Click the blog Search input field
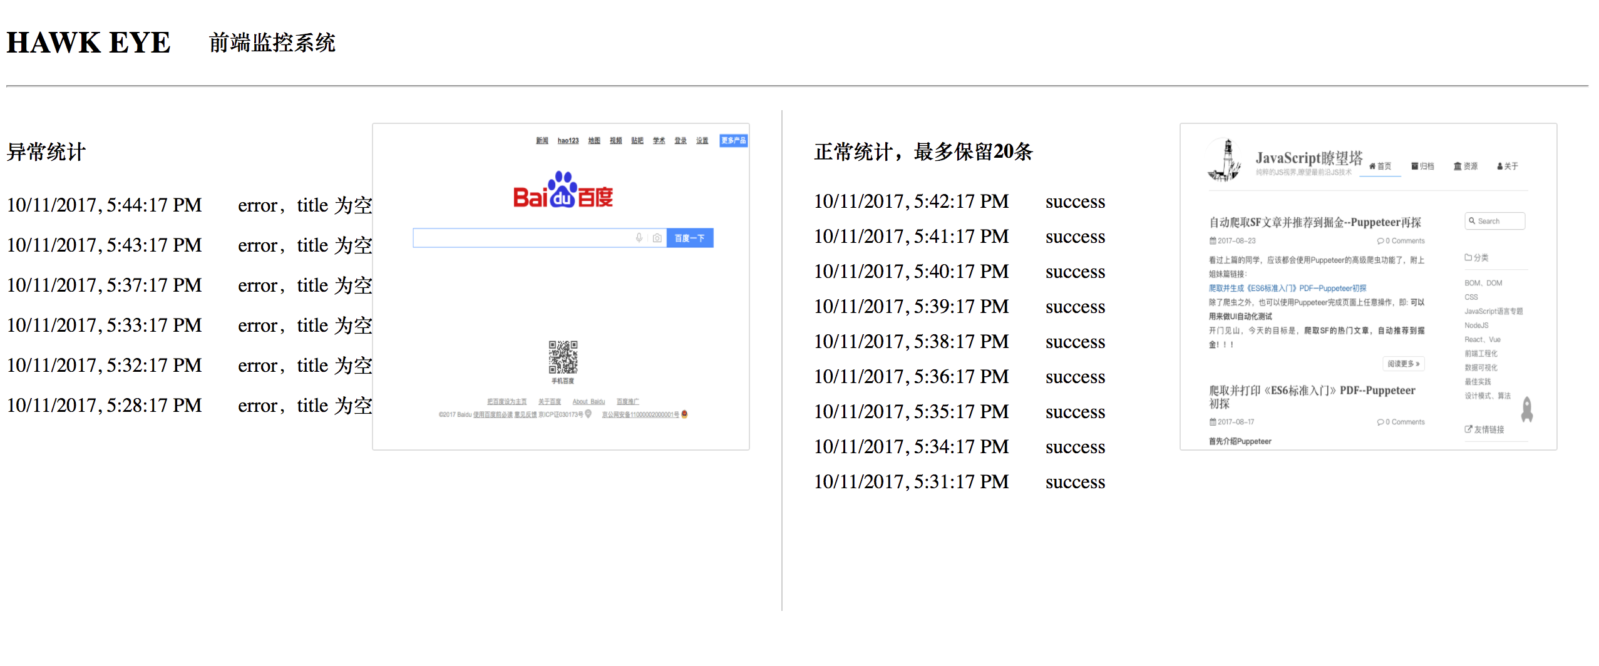Screen dimensions: 1599x666 [1495, 221]
